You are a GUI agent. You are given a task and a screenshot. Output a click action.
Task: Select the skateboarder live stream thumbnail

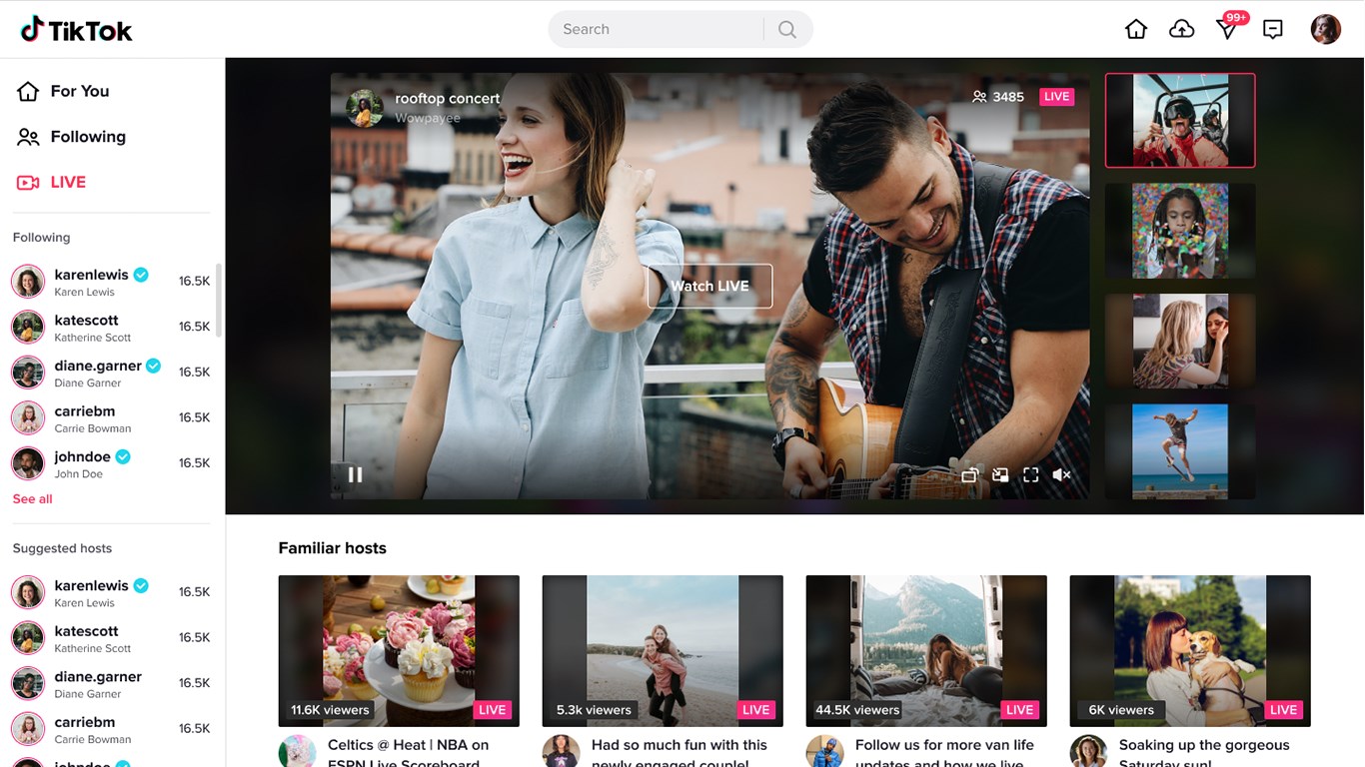point(1179,449)
